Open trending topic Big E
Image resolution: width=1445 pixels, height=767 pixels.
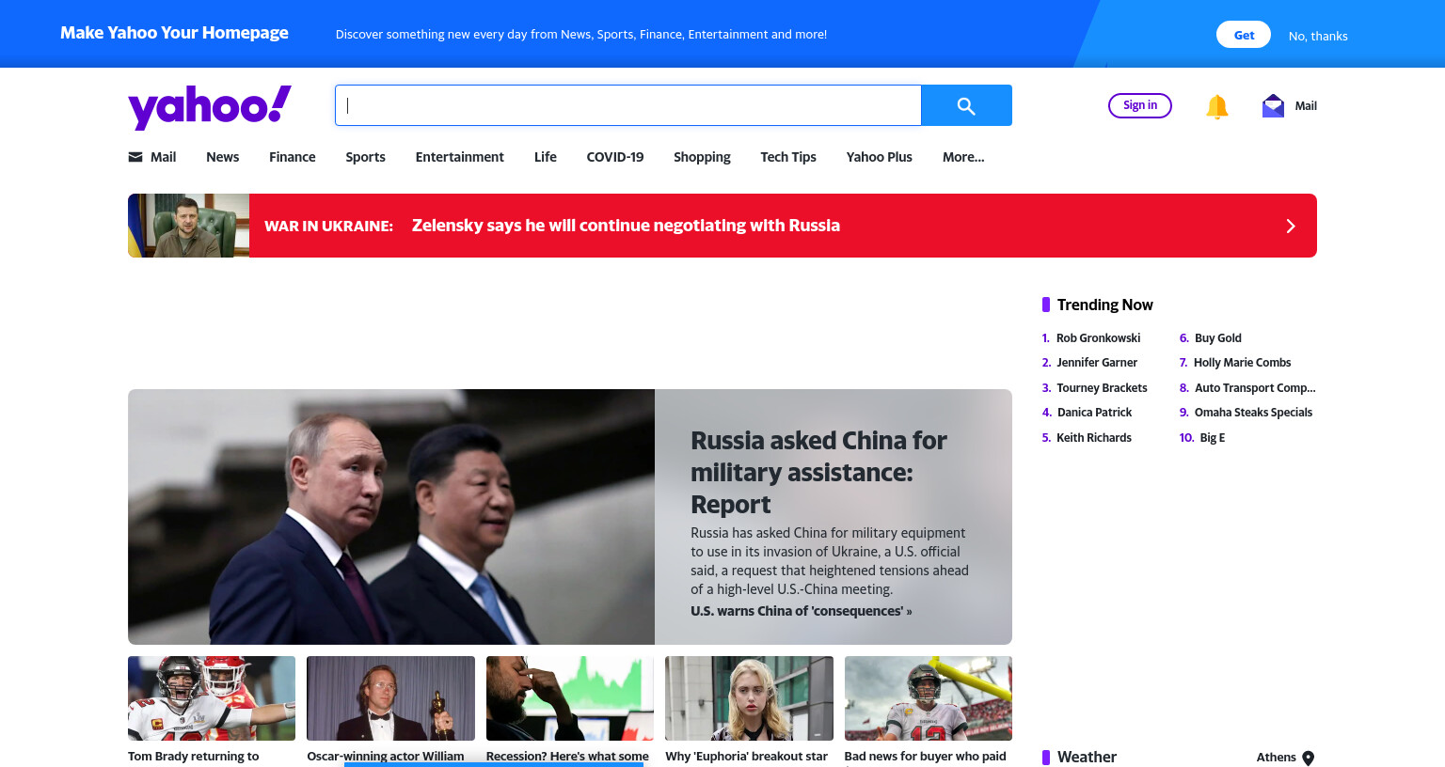(1213, 438)
